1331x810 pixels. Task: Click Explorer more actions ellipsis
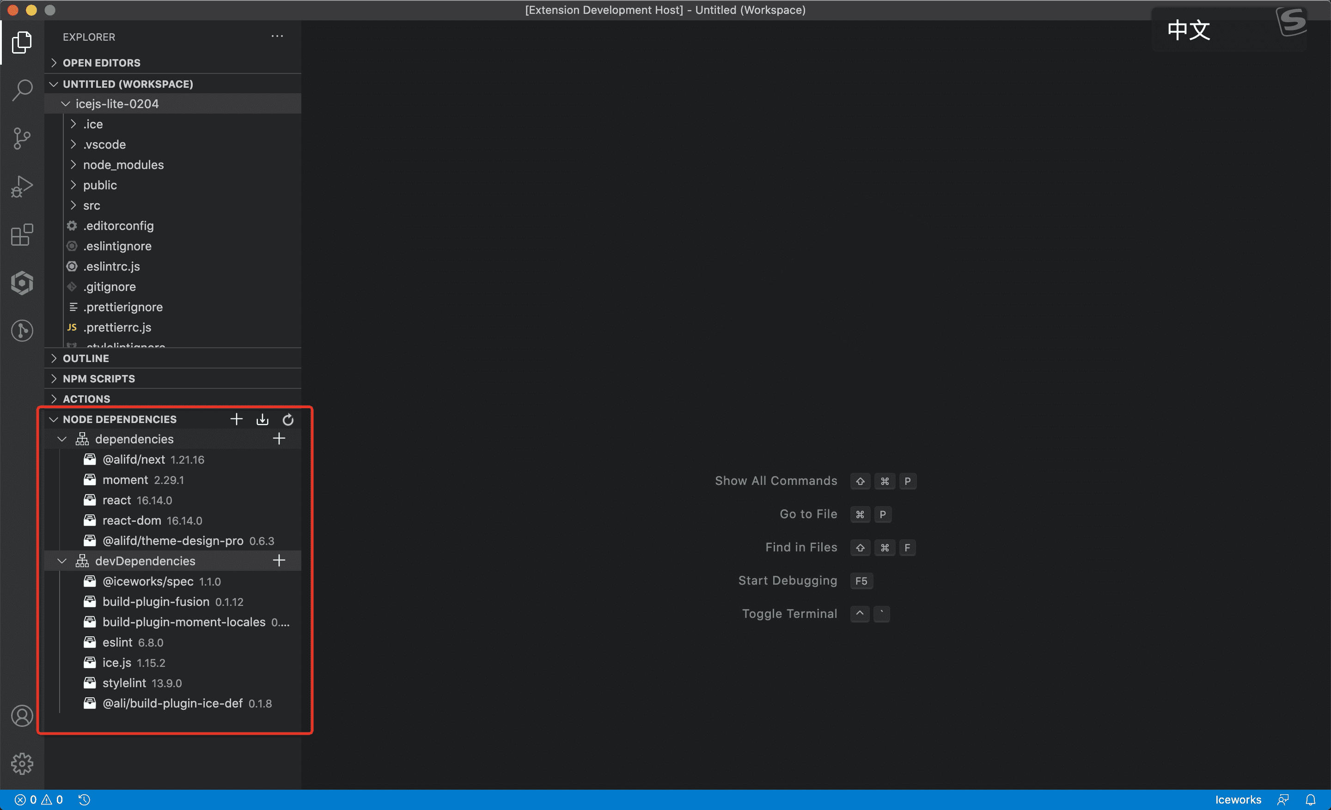click(277, 36)
